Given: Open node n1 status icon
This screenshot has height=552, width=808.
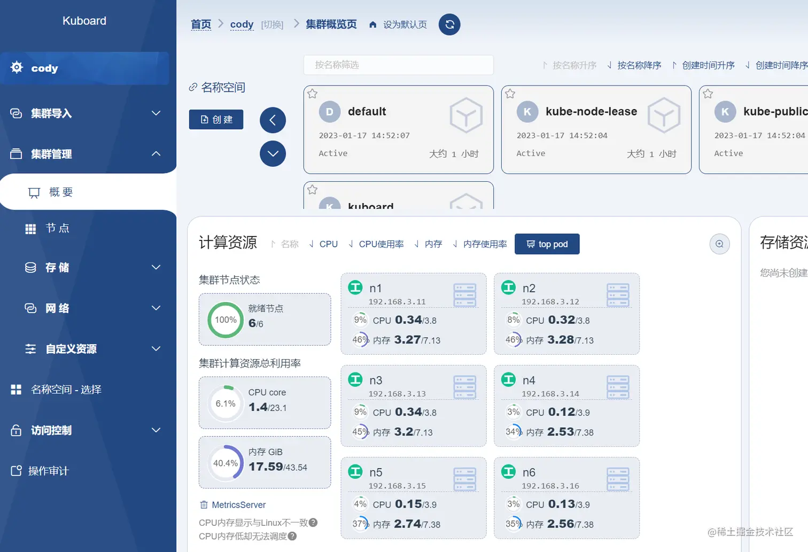Looking at the screenshot, I should (355, 287).
